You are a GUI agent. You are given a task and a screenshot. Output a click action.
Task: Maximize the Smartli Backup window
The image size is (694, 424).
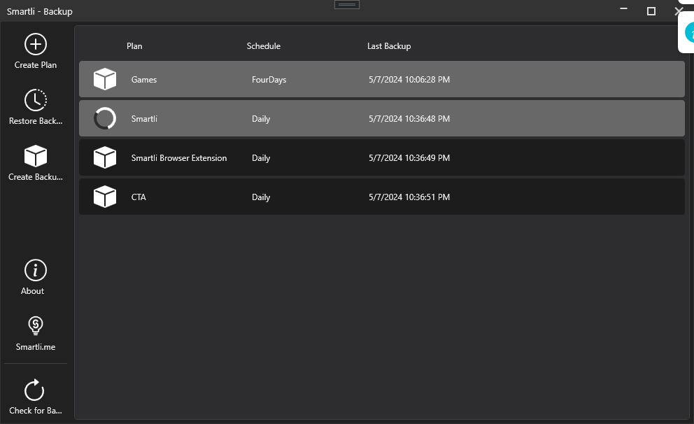tap(651, 11)
